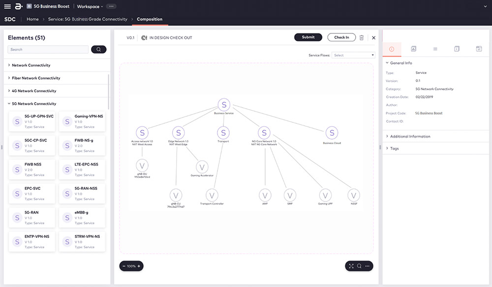
Task: Select the 5G-RAN-NSS element card
Action: 82,194
